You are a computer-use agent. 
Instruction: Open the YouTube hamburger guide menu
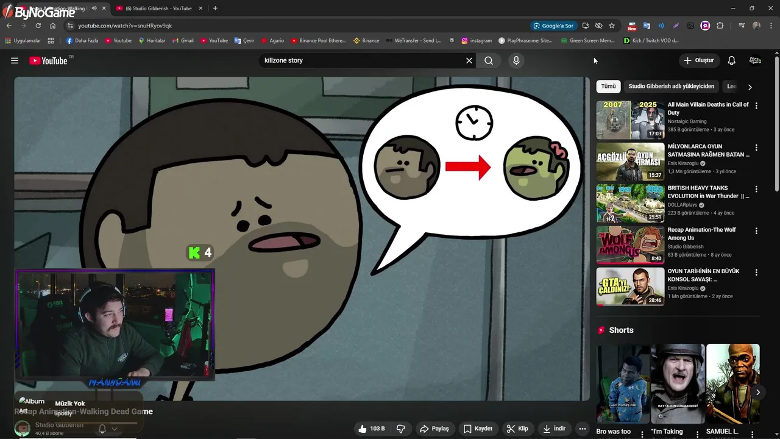[15, 60]
